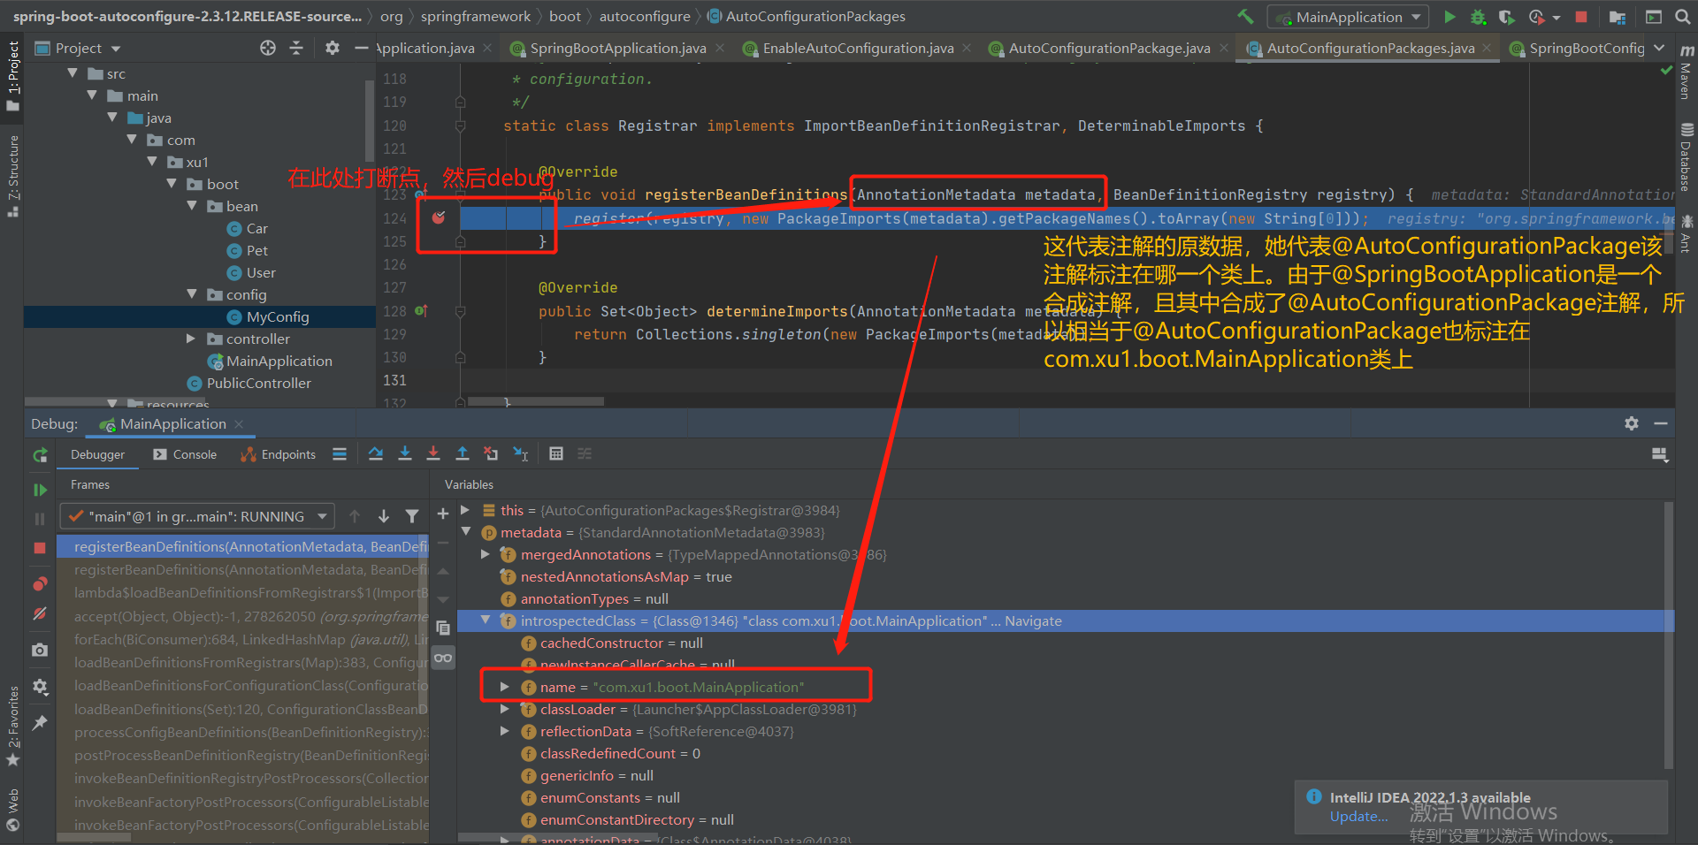Stop the application from the main toolbar
The width and height of the screenshot is (1698, 845).
point(1581,17)
